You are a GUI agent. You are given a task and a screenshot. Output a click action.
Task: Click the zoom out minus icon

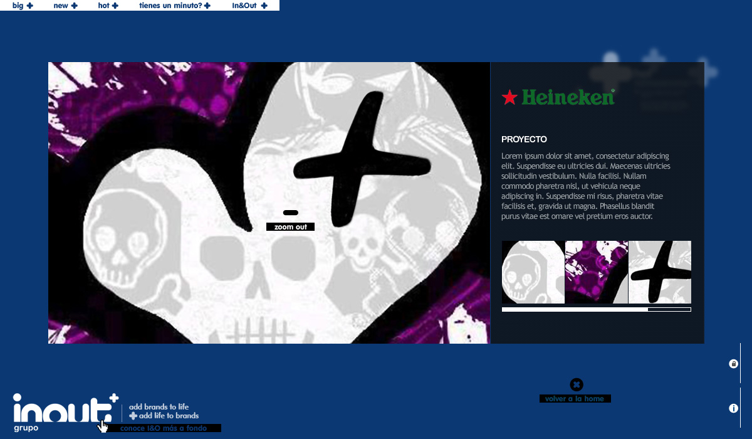(x=290, y=213)
